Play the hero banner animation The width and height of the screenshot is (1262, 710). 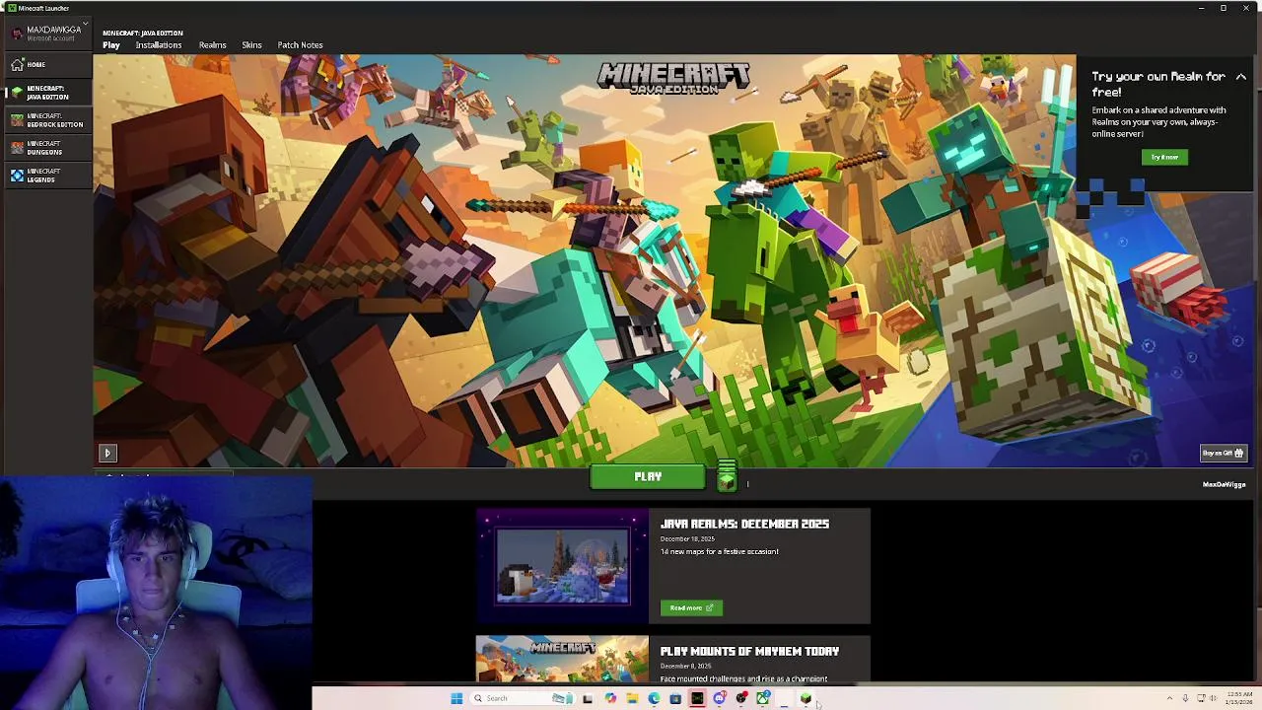[x=107, y=454]
